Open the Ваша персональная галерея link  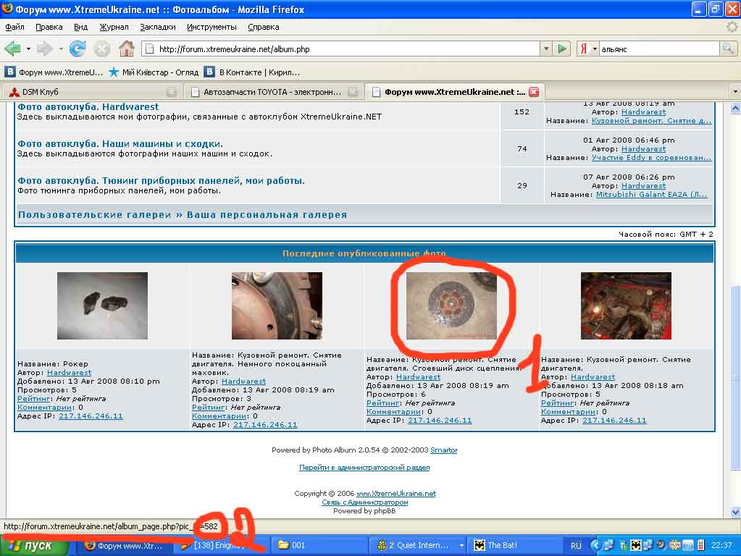(267, 215)
